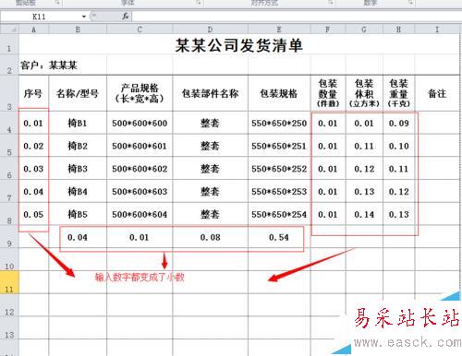Click the title cell 某某公司发货清单

[x=239, y=45]
